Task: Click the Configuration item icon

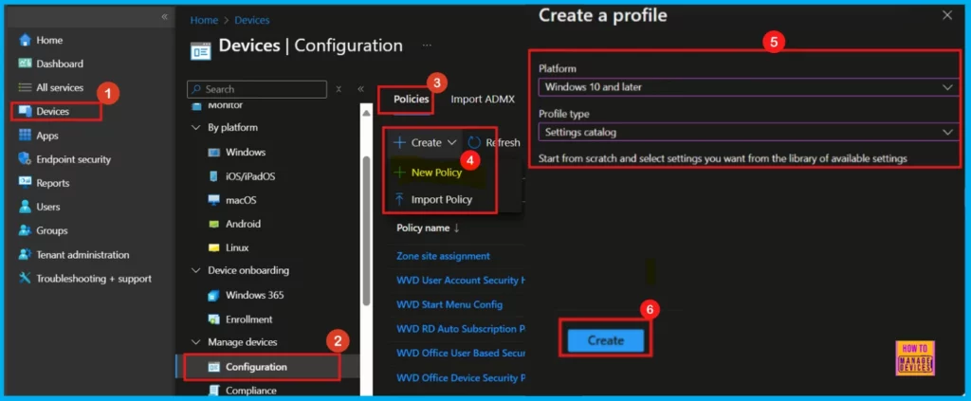Action: (213, 367)
